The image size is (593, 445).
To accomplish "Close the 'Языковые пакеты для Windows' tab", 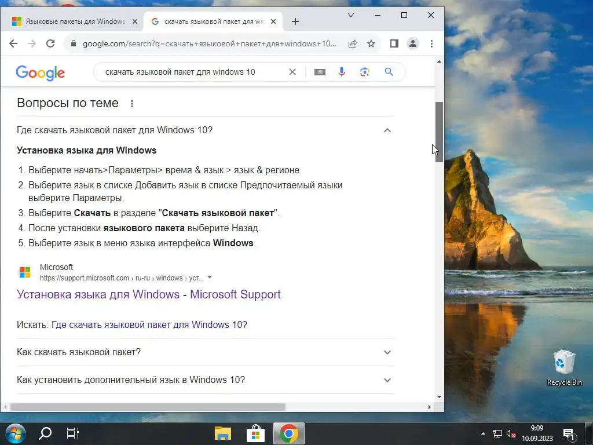I will coord(134,21).
